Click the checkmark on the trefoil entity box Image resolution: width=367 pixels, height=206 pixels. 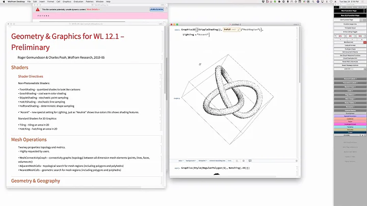click(x=239, y=30)
